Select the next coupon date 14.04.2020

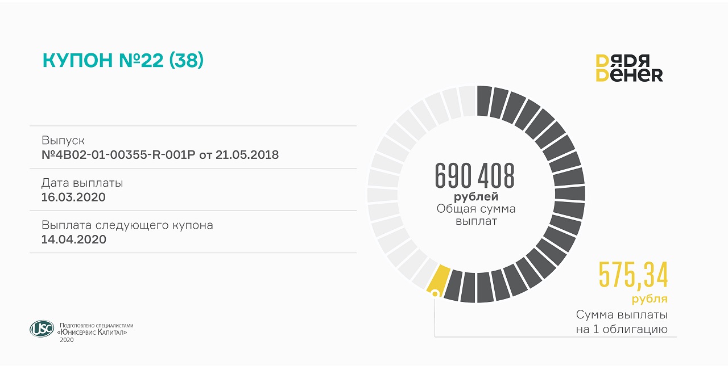pos(74,239)
